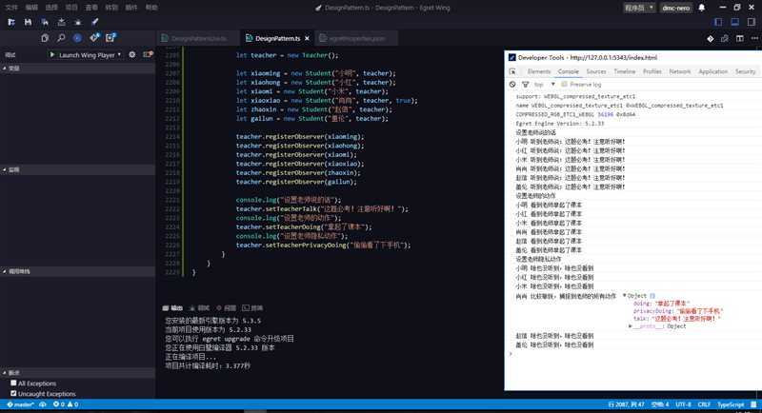Expand the __proto__ Object entry
The width and height of the screenshot is (762, 413).
click(x=631, y=326)
